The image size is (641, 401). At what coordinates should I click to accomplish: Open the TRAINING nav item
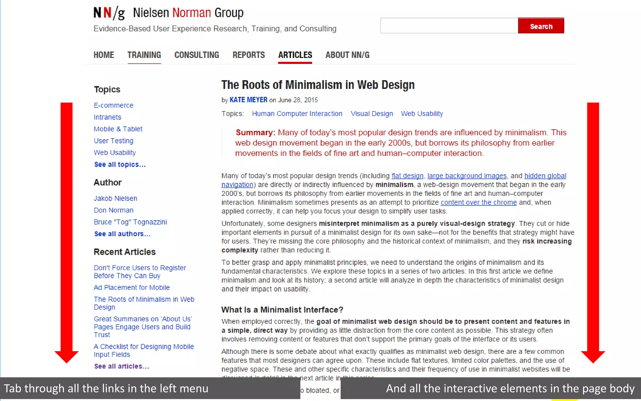[x=144, y=55]
